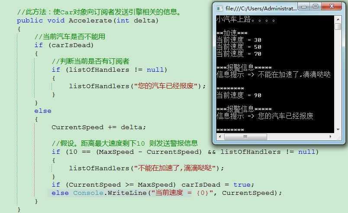Screen dimensions: 348x213
Task: Click the '当前速度 = 30' console line
Action: click(239, 40)
